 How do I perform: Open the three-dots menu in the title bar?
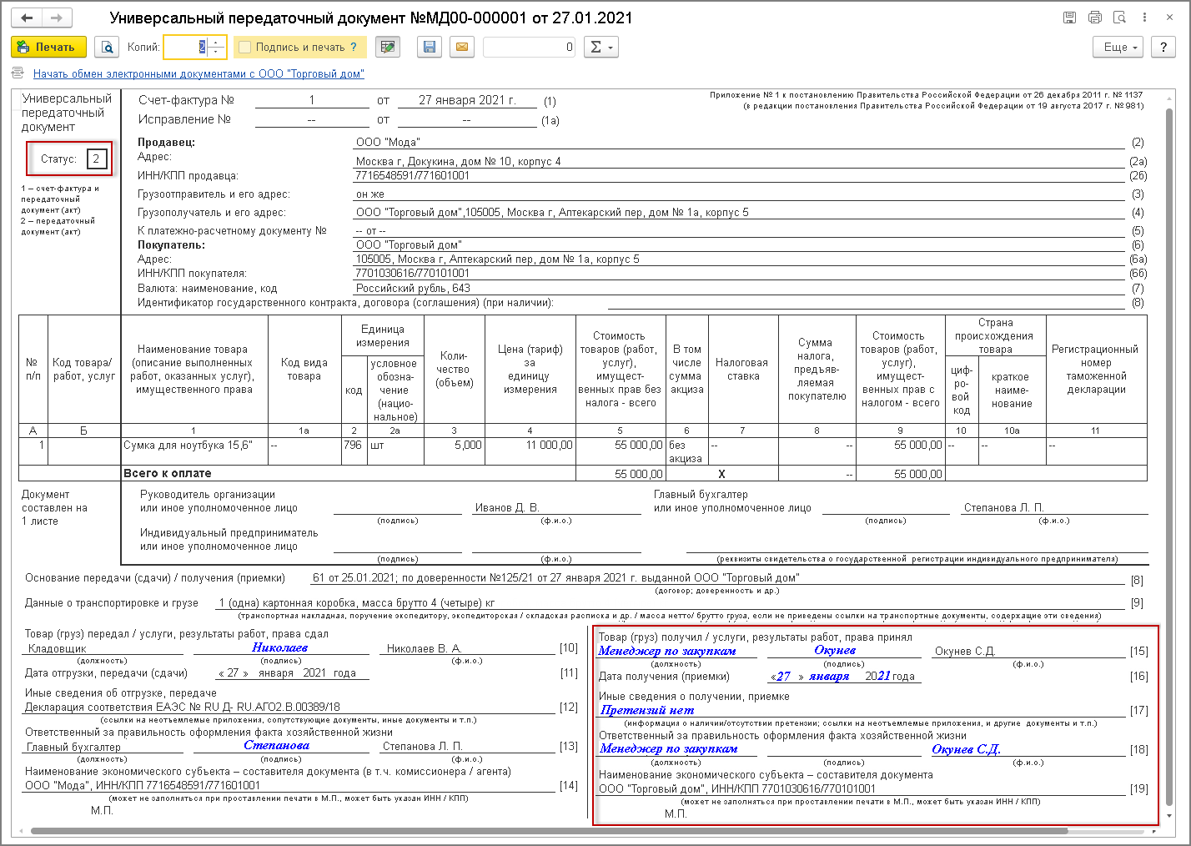tap(1145, 18)
